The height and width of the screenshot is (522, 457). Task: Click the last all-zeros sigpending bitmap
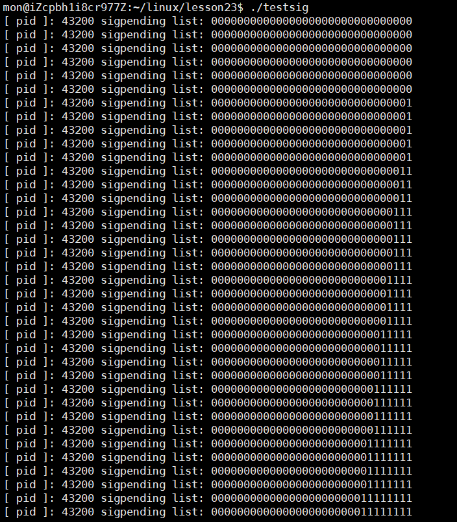click(x=312, y=89)
